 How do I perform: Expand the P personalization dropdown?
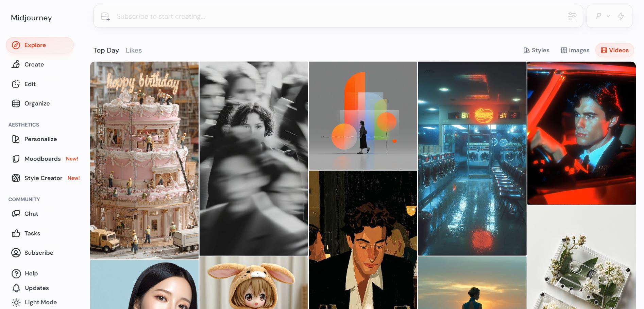603,16
